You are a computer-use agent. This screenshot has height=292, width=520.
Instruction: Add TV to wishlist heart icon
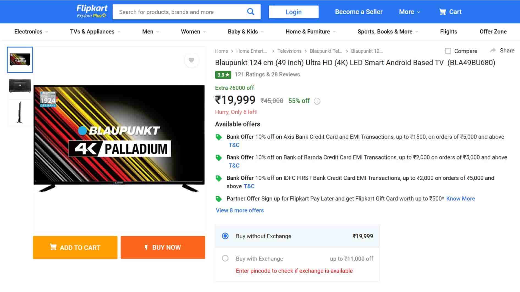(191, 60)
